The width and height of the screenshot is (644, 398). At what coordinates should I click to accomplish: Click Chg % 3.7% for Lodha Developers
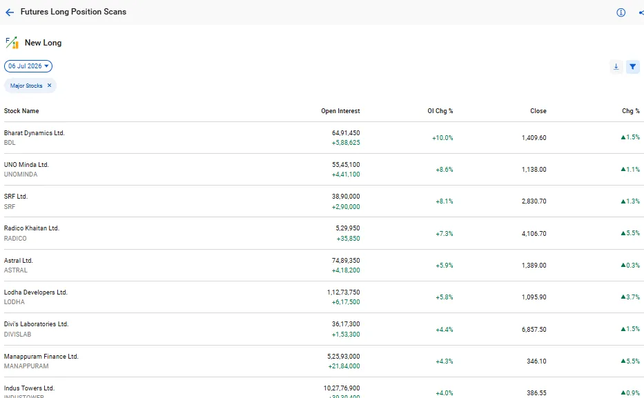(630, 297)
